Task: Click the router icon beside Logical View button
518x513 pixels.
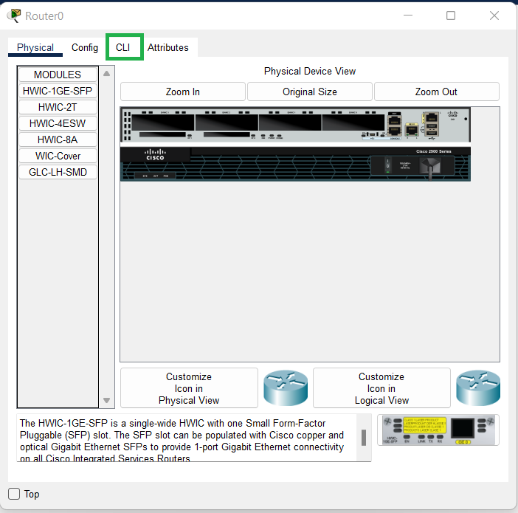Action: click(x=478, y=388)
